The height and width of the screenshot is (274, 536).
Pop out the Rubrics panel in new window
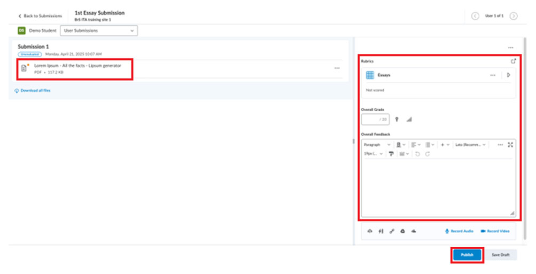513,61
